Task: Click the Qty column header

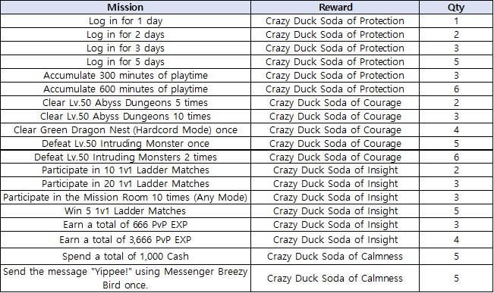Action: click(x=456, y=7)
